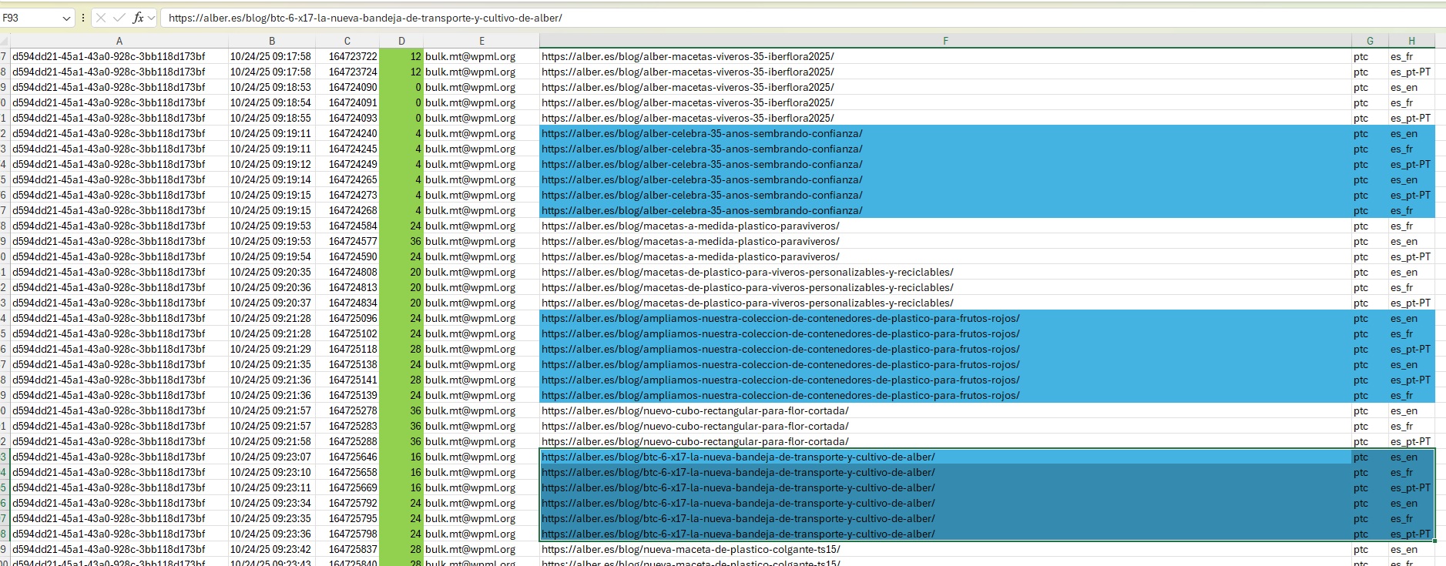This screenshot has height=566, width=1446.
Task: Click the timestamp cell 10/24/25 09:18:53
Action: (270, 87)
